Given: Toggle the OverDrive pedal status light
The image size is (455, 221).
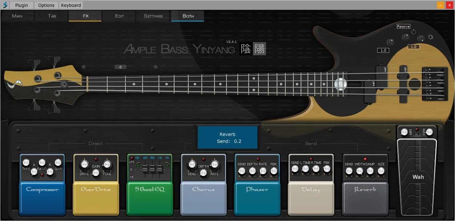Looking at the screenshot, I should (x=96, y=158).
